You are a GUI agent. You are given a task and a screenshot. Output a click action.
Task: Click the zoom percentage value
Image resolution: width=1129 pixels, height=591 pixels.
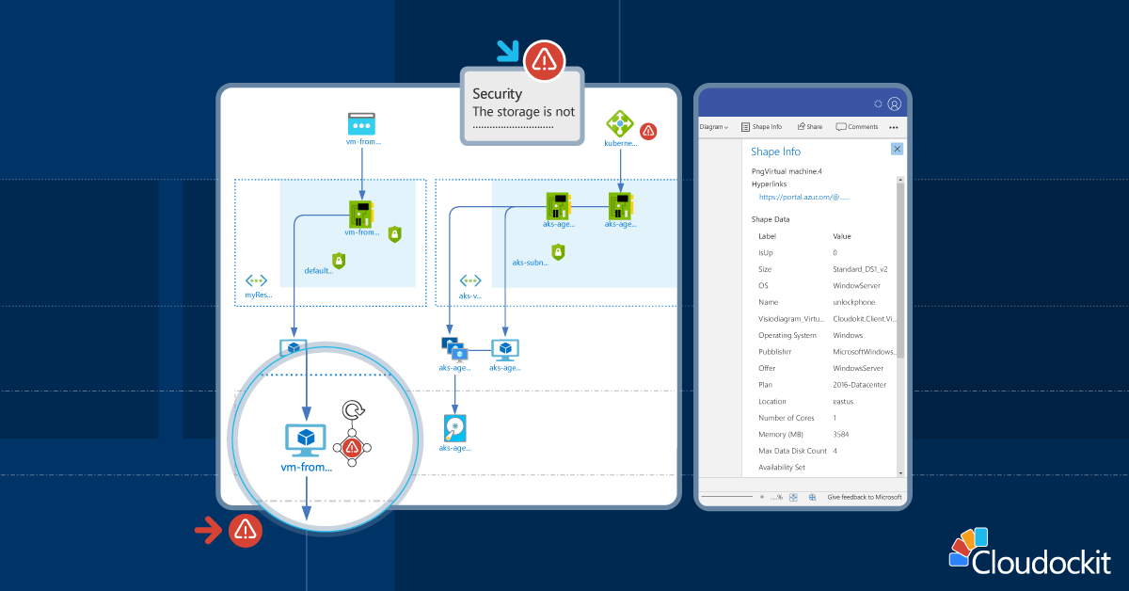click(776, 497)
